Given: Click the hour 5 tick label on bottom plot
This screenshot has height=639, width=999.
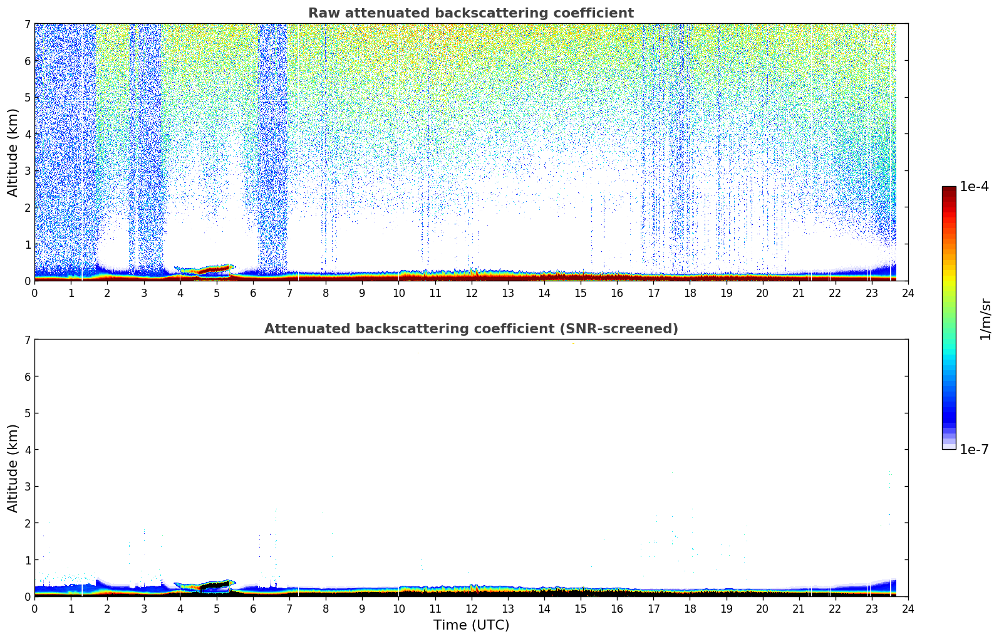Looking at the screenshot, I should (x=217, y=609).
